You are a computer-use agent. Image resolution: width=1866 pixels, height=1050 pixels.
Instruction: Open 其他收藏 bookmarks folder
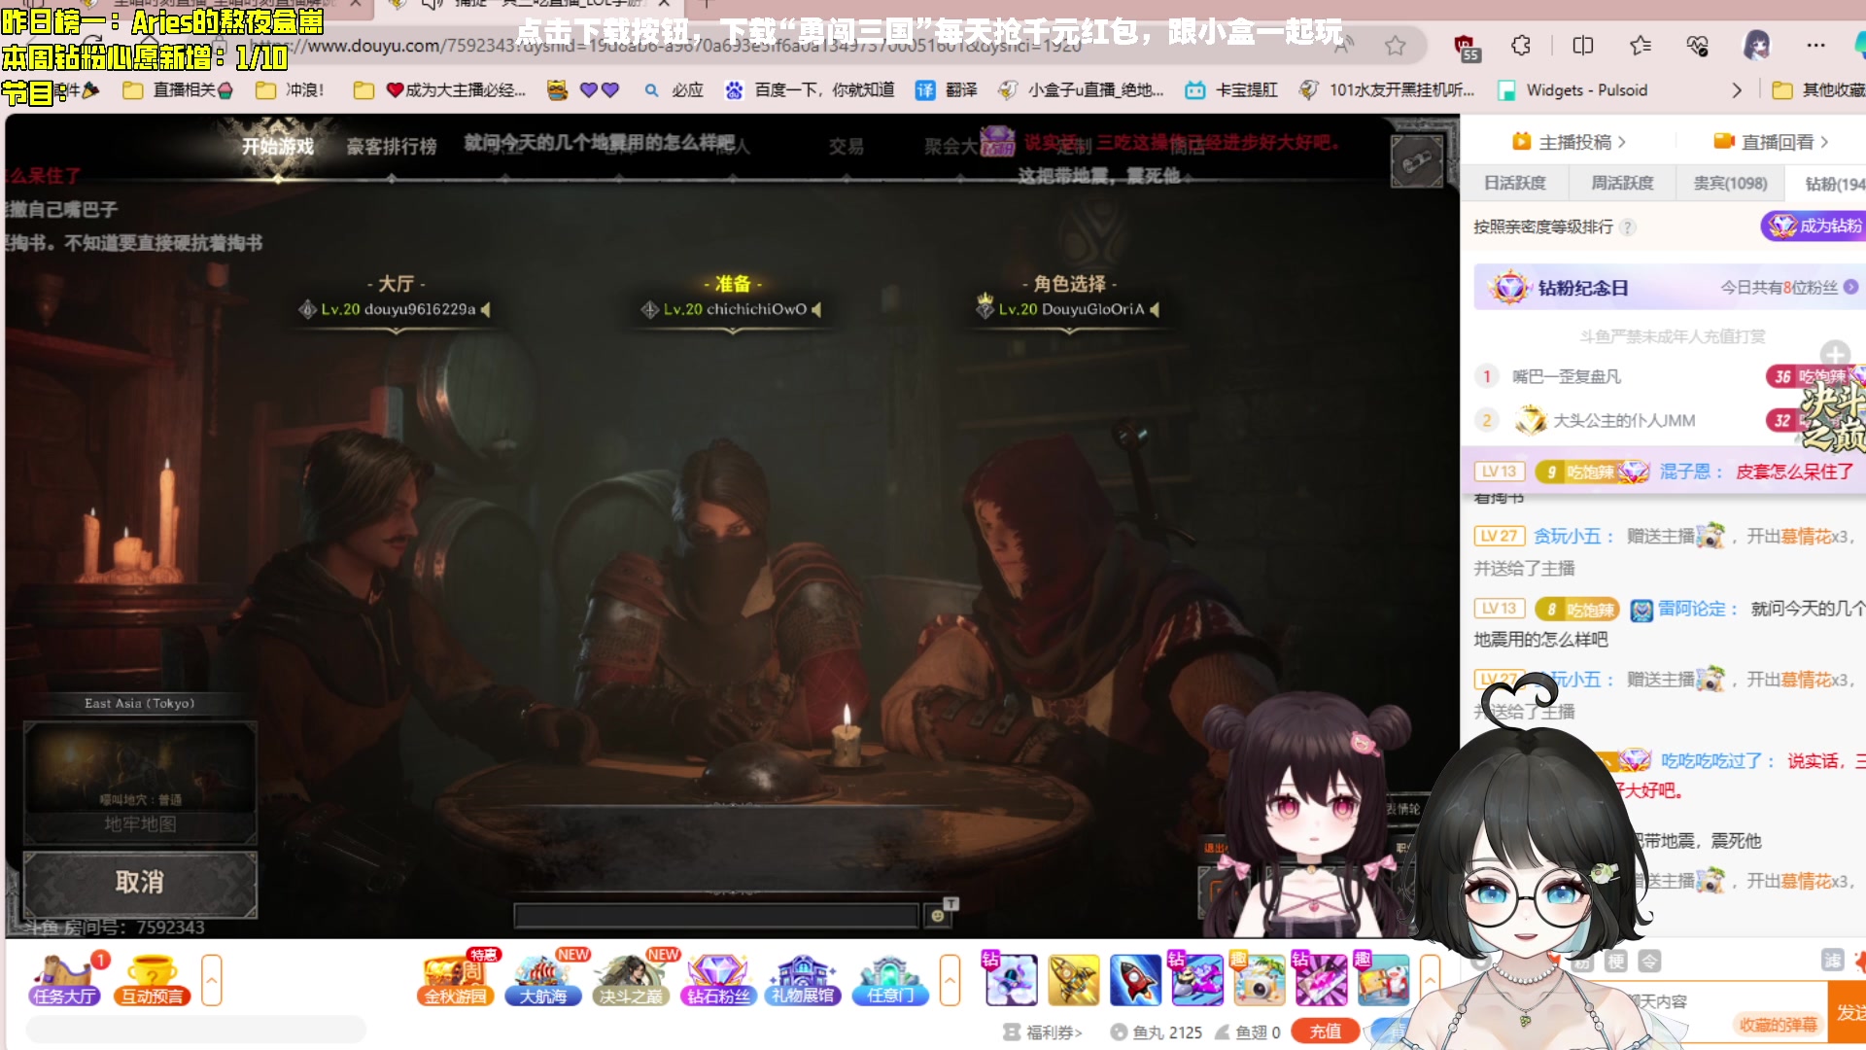point(1818,90)
